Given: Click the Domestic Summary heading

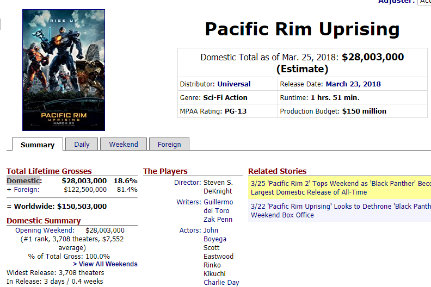Looking at the screenshot, I should coord(44,221).
